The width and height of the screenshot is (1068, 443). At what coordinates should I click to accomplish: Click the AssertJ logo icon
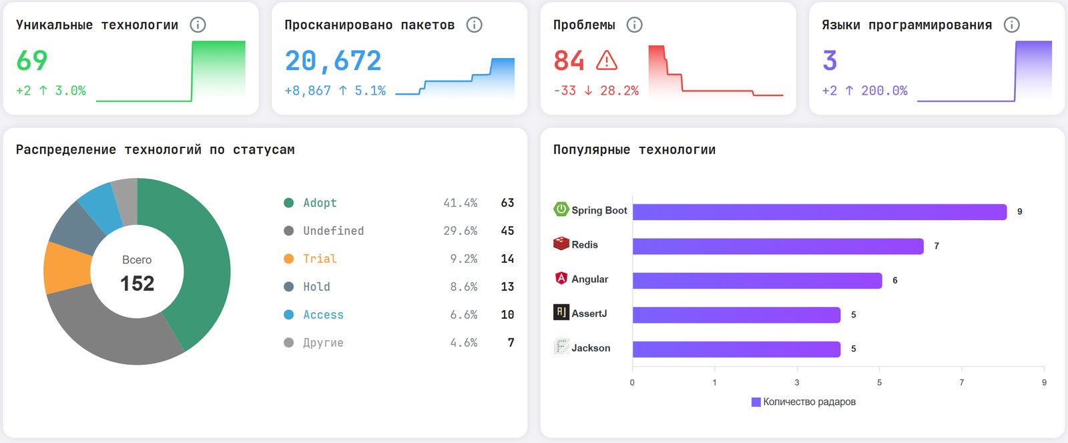[x=561, y=312]
